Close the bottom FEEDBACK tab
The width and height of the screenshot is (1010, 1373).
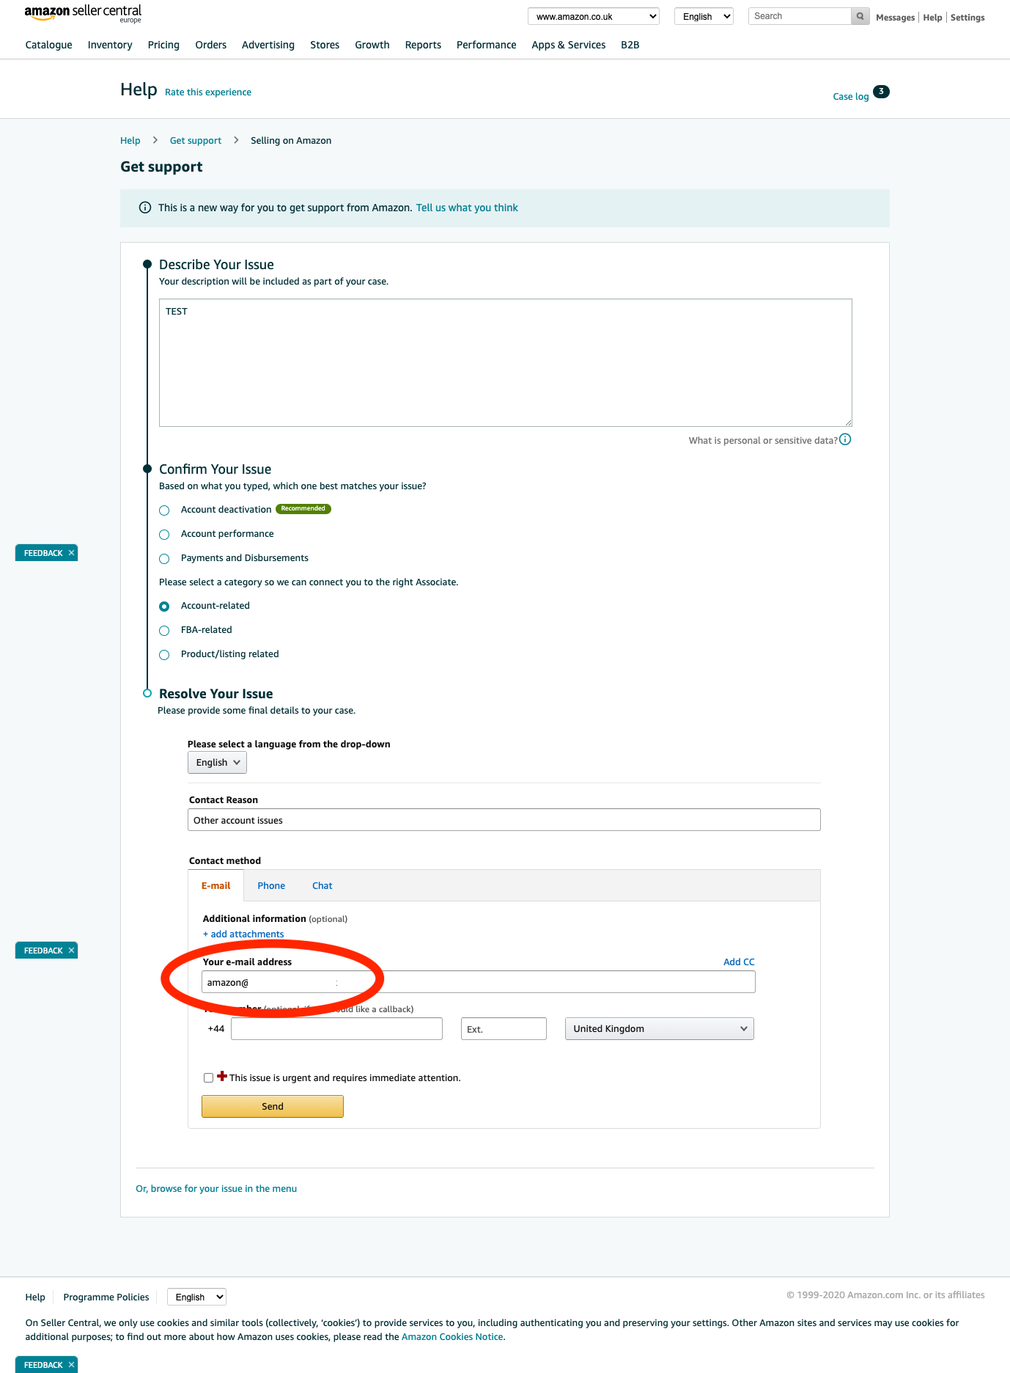click(x=71, y=1365)
